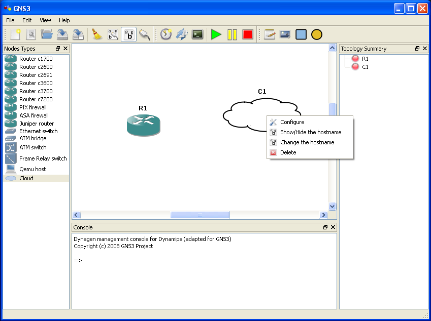Select Router c7200 node type
Viewport: 431px width, 321px height.
(36, 99)
